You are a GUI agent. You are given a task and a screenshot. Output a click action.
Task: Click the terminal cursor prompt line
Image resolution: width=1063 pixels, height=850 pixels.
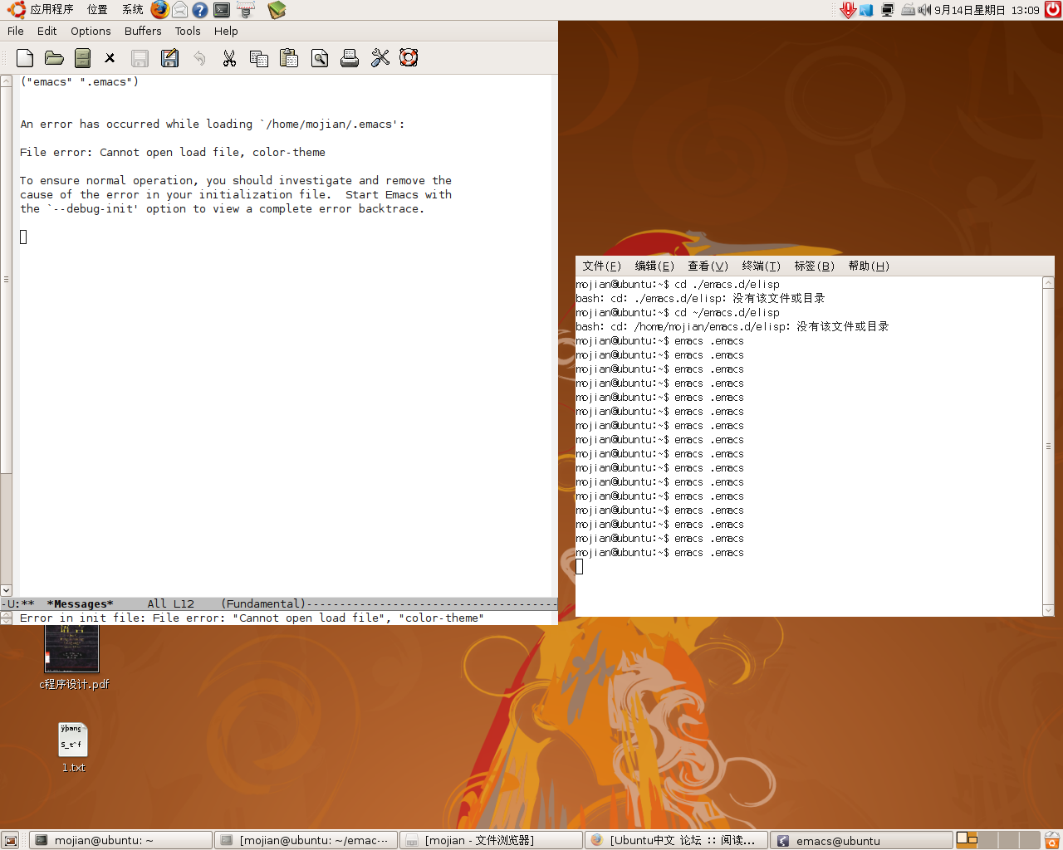click(x=580, y=567)
